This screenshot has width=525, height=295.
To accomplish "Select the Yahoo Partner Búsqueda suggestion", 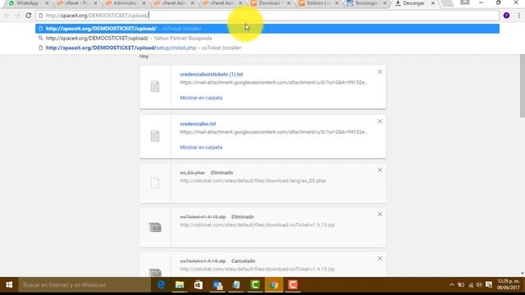I will pos(267,39).
